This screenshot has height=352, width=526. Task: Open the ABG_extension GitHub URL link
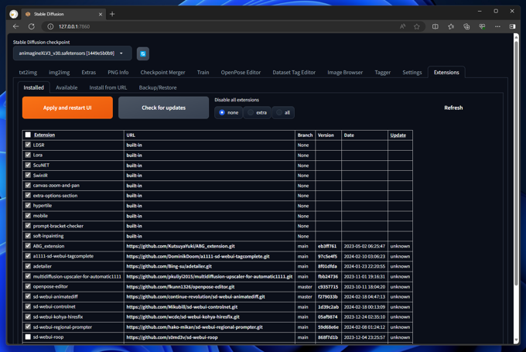point(180,246)
